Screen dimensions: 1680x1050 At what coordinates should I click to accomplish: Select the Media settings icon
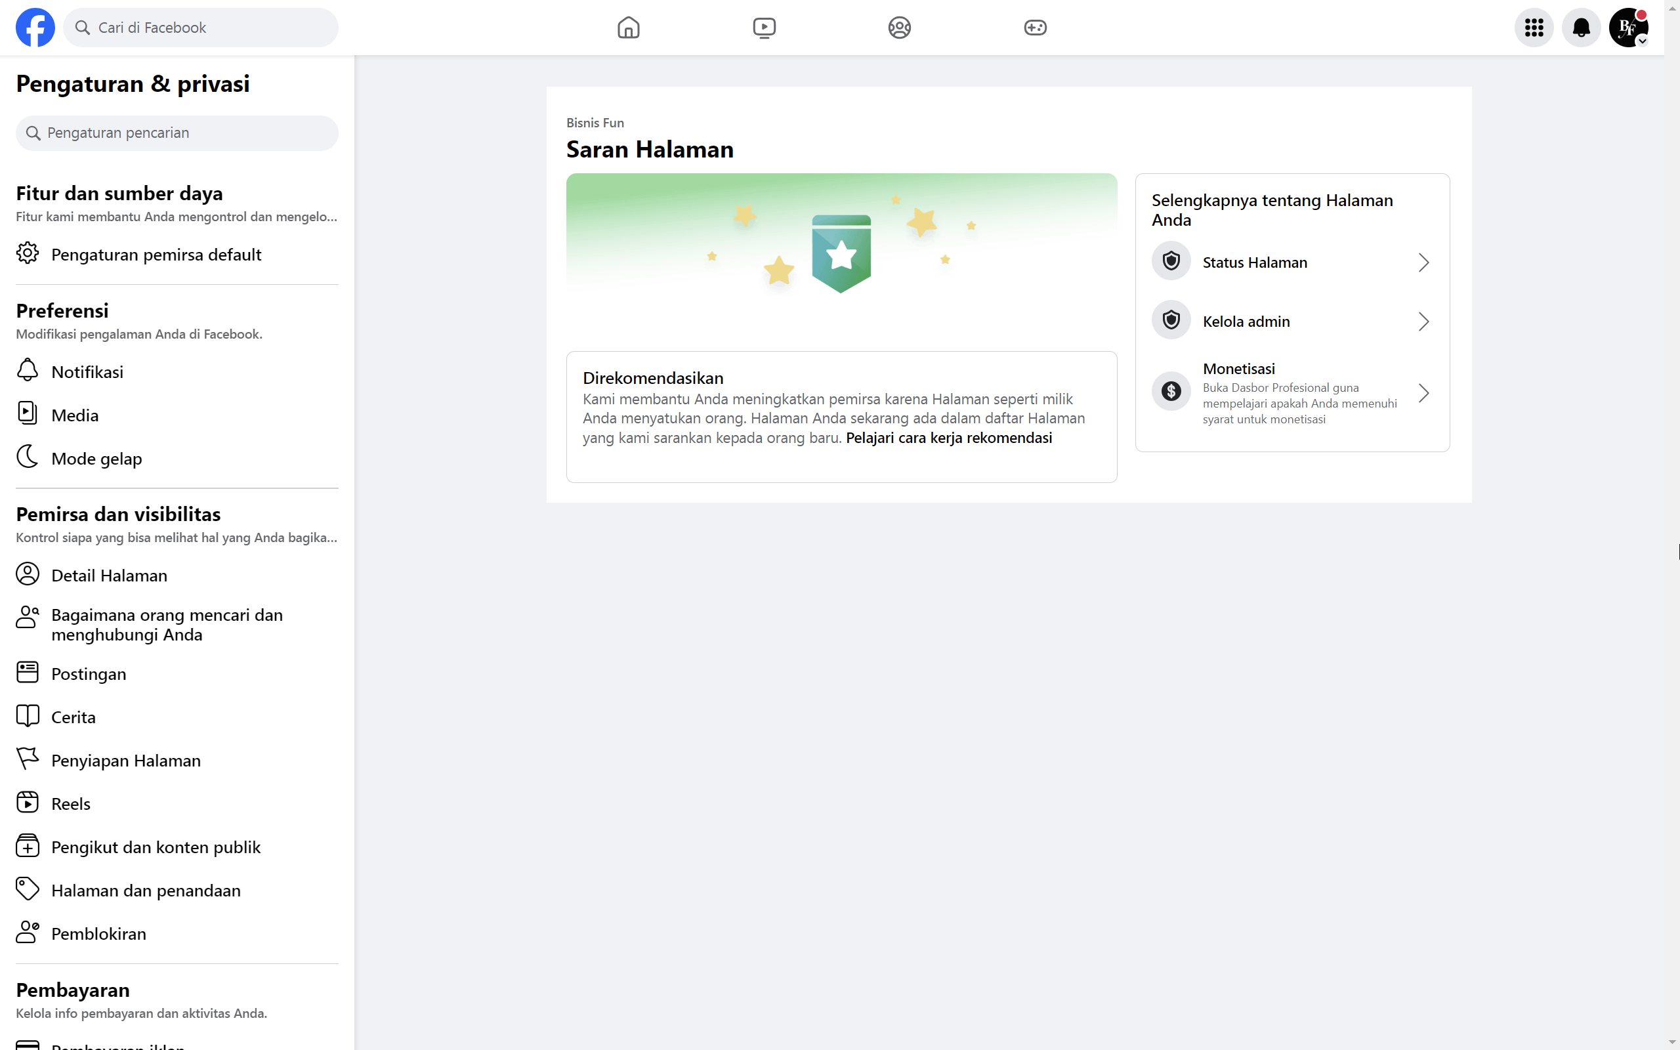(x=28, y=413)
